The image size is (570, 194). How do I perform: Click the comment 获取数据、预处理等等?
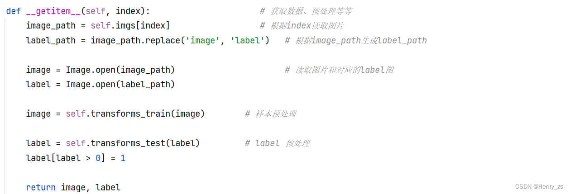pos(306,11)
